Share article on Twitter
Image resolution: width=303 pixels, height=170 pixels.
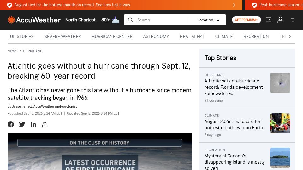click(22, 124)
